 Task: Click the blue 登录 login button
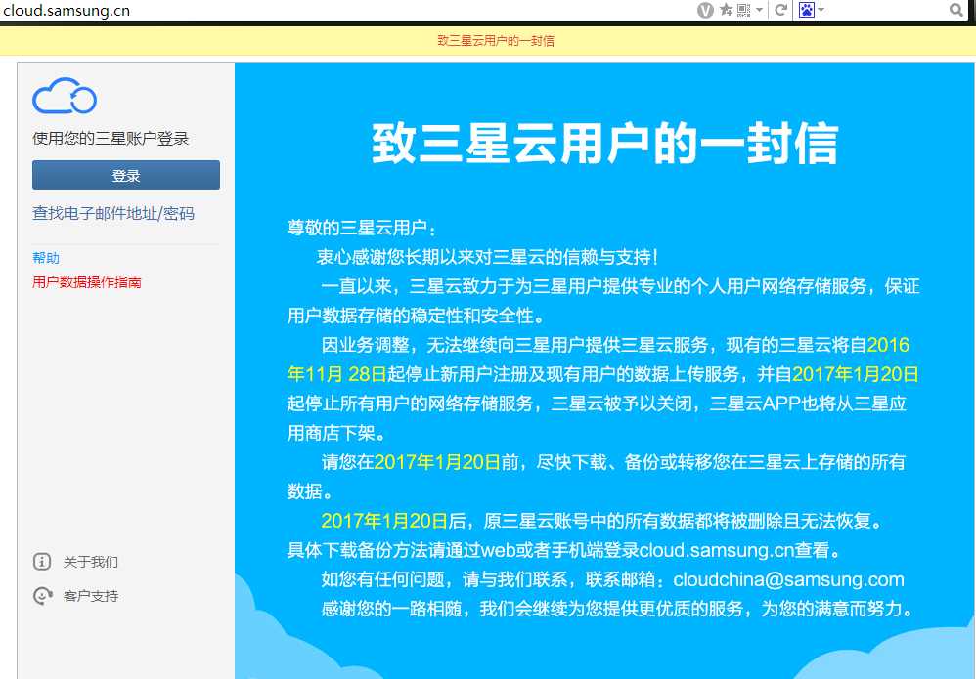click(126, 175)
